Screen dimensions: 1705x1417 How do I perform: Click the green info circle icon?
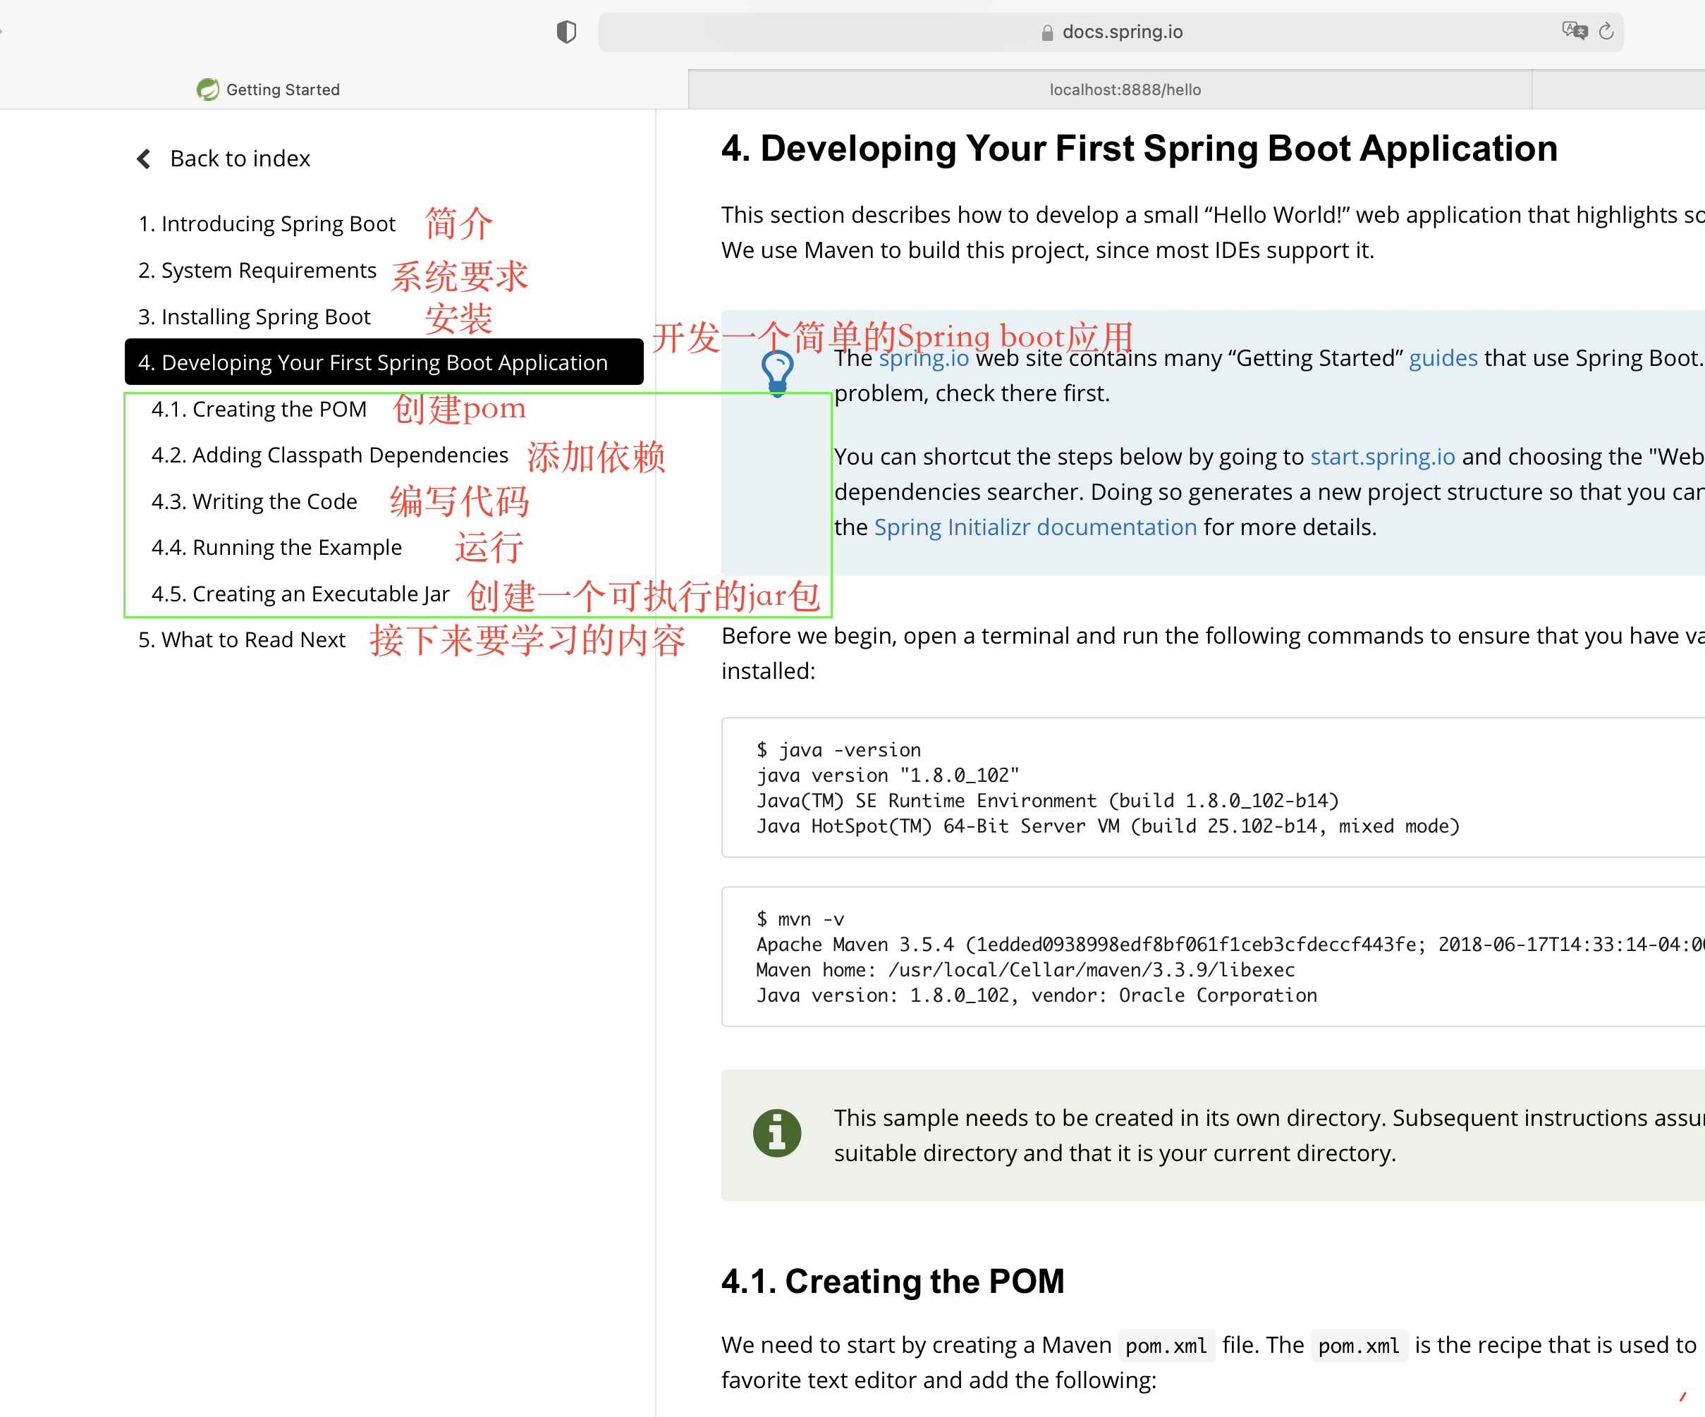point(776,1134)
